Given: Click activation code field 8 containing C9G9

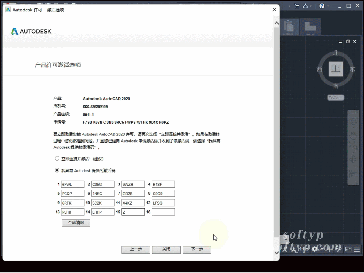Looking at the screenshot, I should (x=163, y=193).
